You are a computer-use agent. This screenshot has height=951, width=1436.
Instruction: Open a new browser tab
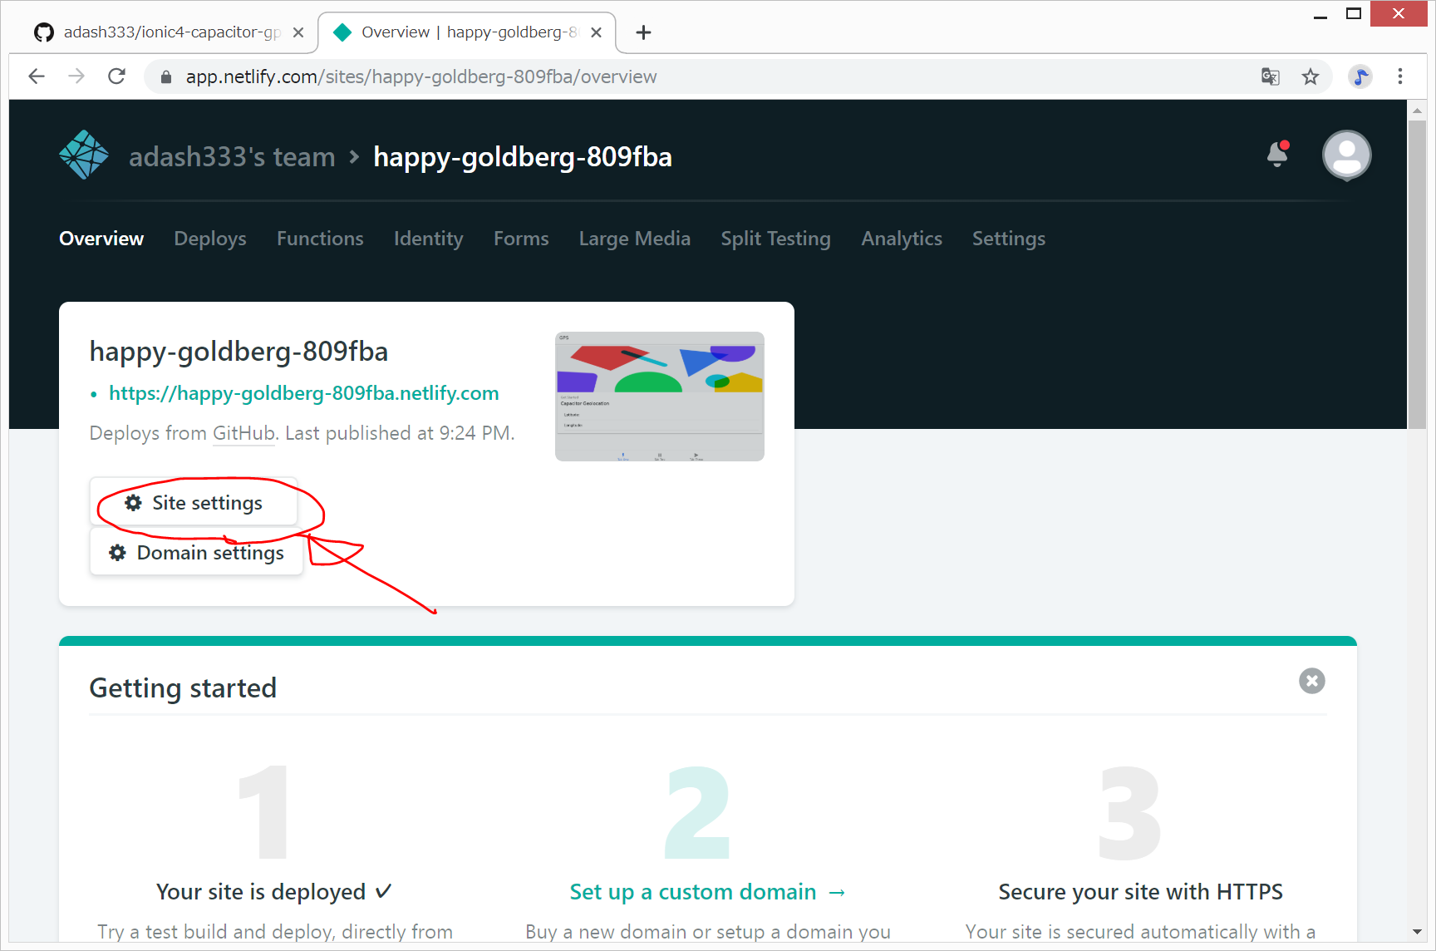pos(643,32)
